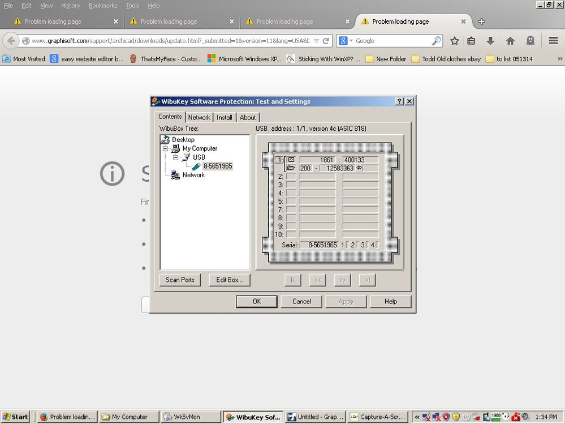Screen dimensions: 565x424
Task: Select the Network node in WibuBox tree
Action: [193, 175]
